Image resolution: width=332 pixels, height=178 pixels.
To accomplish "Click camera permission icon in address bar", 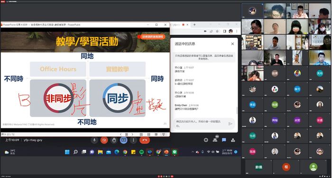I will [205, 31].
